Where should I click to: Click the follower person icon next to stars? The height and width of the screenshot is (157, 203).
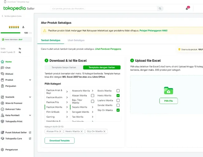pyautogui.click(x=23, y=27)
